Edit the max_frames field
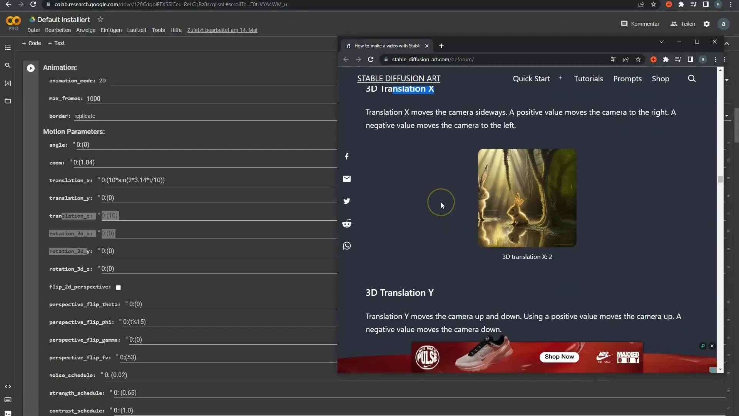Viewport: 739px width, 416px height. click(x=212, y=99)
